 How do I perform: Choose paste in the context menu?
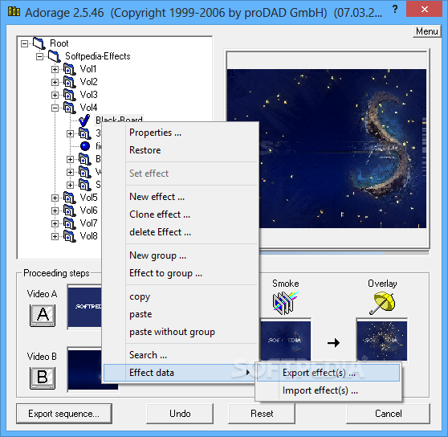tap(181, 314)
